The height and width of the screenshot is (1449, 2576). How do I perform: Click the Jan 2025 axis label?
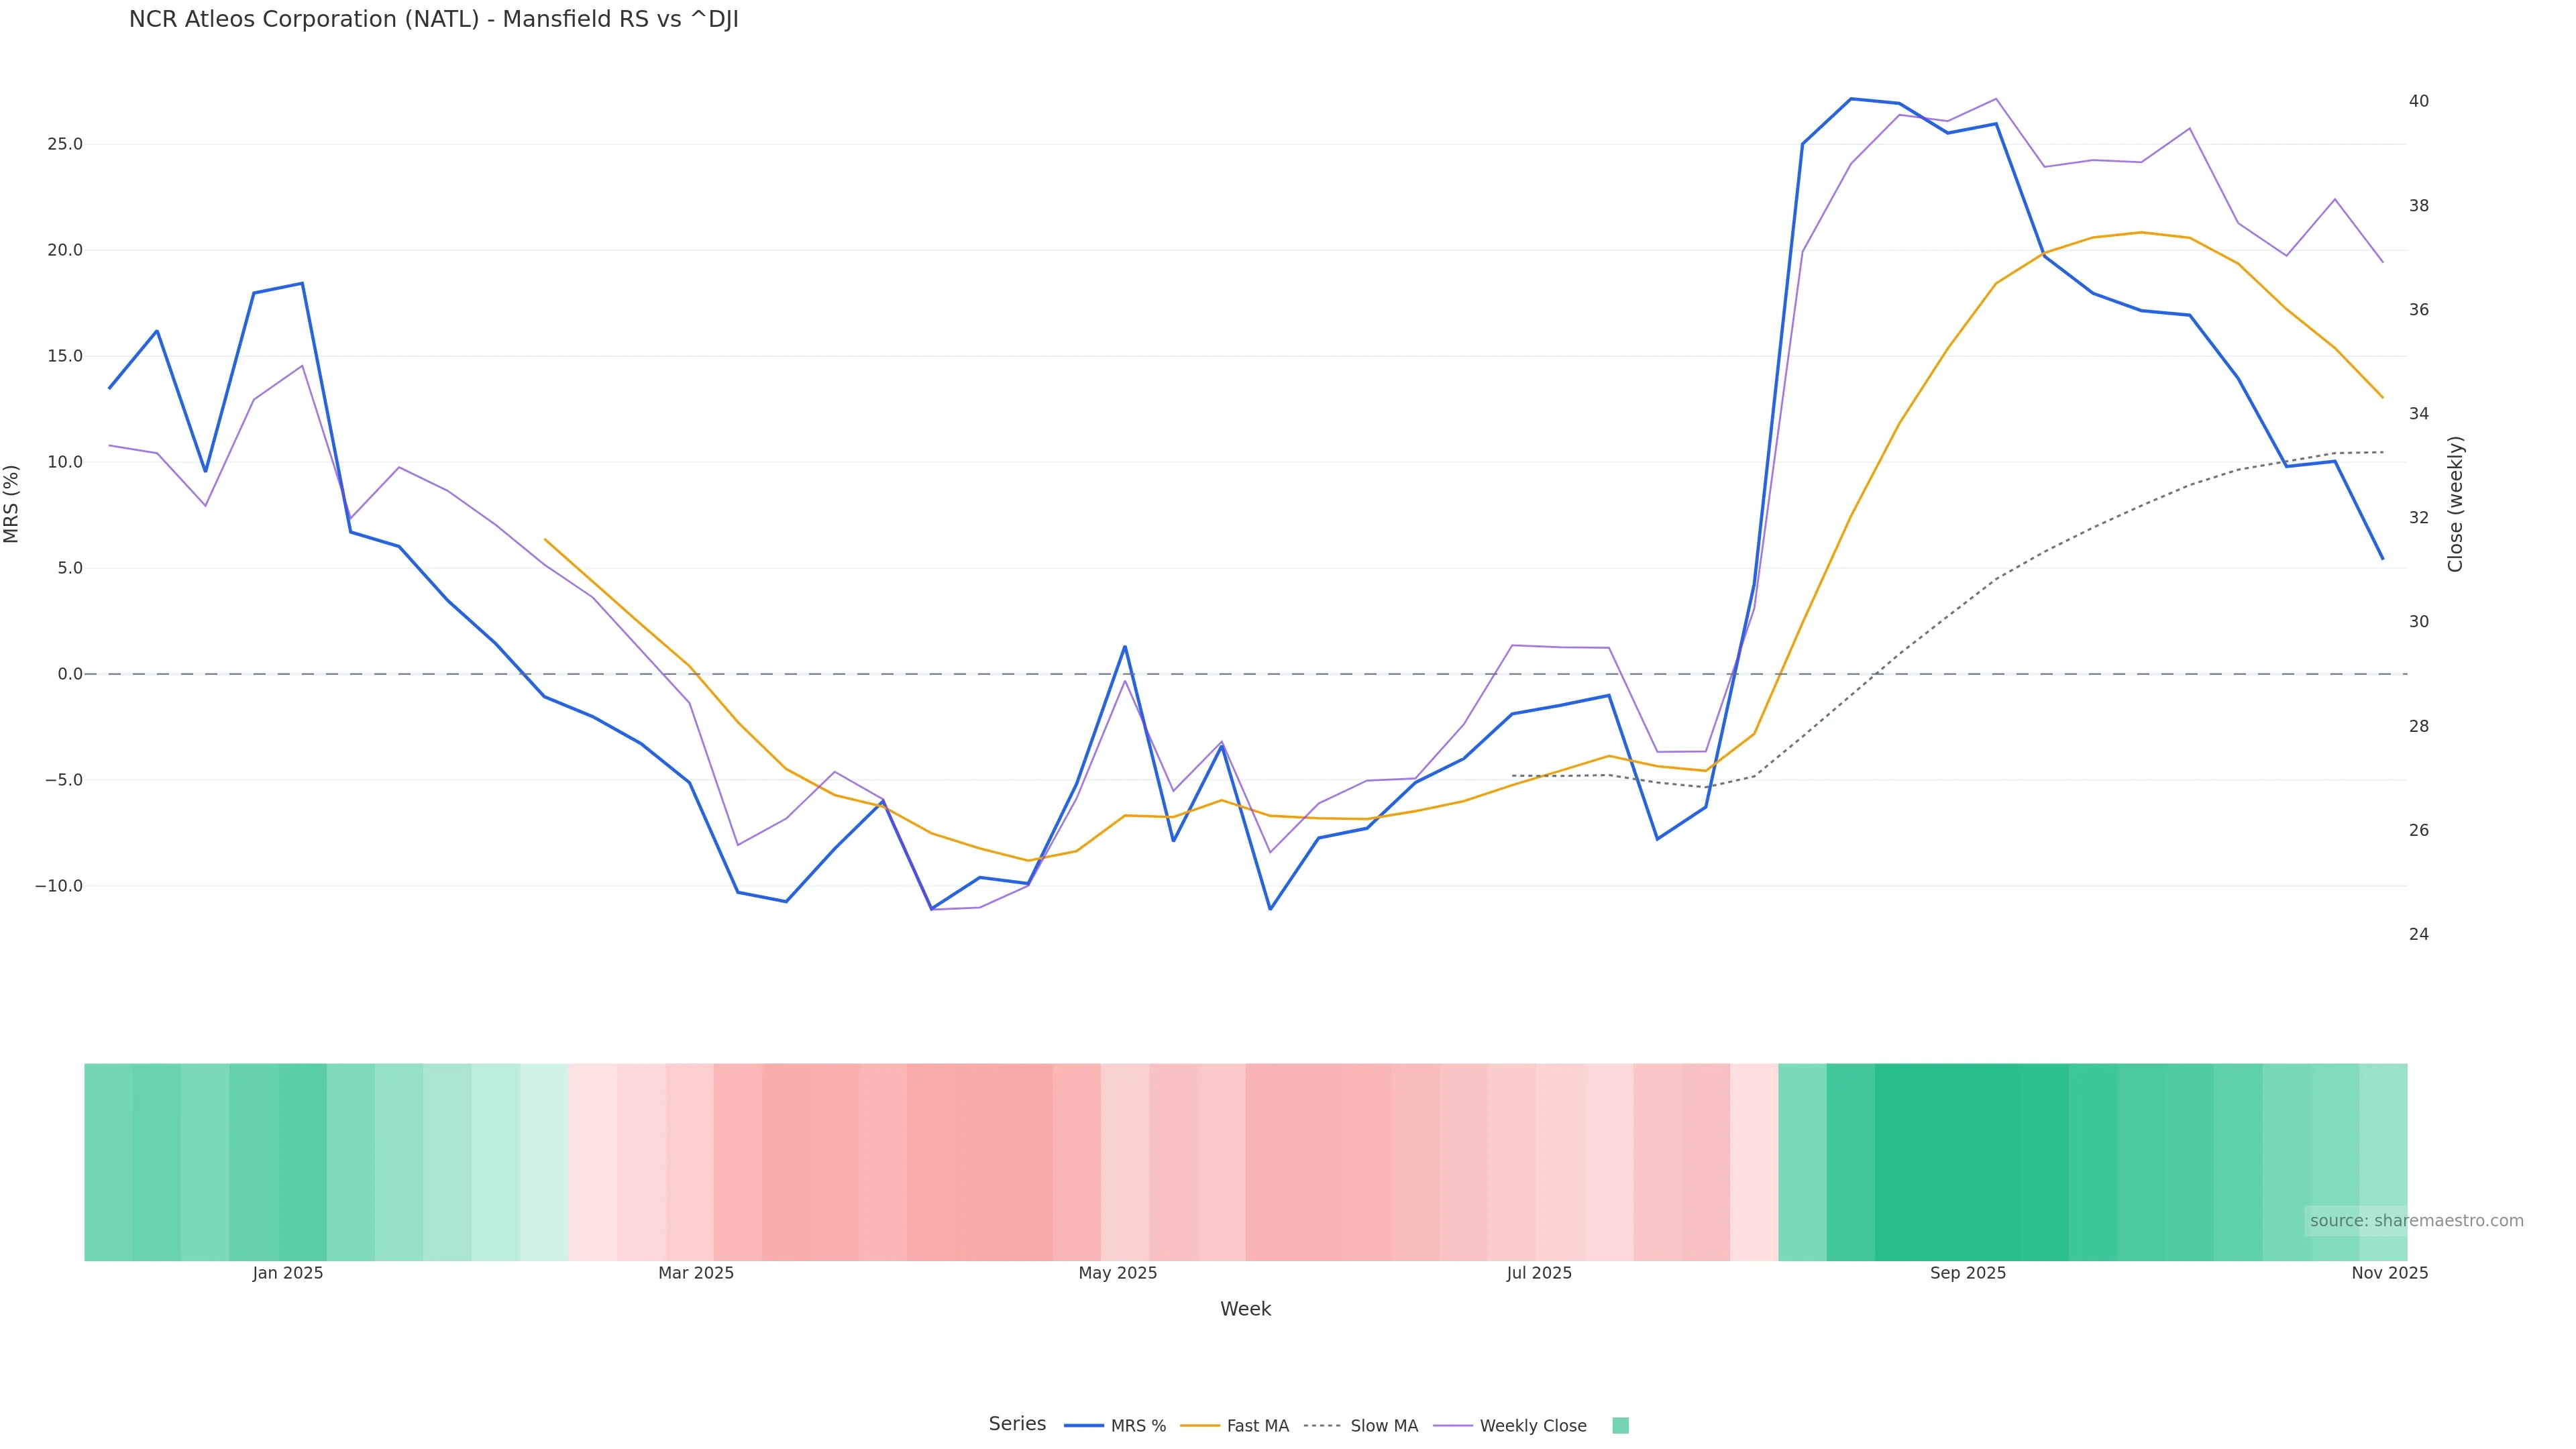pos(288,1273)
